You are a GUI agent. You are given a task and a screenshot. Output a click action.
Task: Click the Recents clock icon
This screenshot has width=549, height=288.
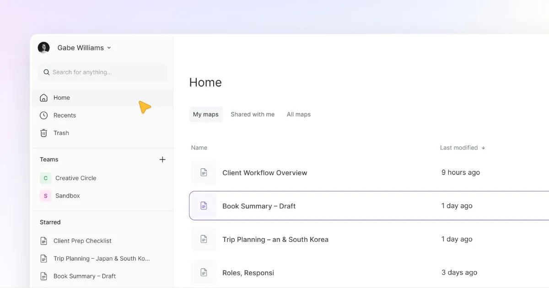(x=43, y=115)
